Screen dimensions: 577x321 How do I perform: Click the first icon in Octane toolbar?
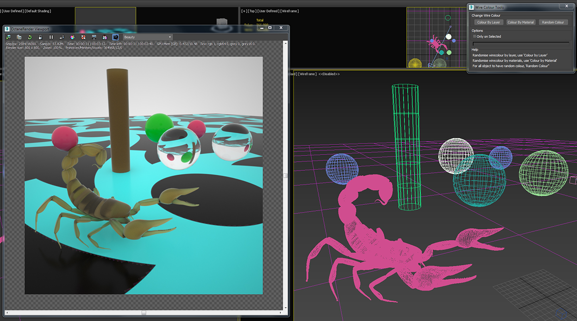(9, 37)
